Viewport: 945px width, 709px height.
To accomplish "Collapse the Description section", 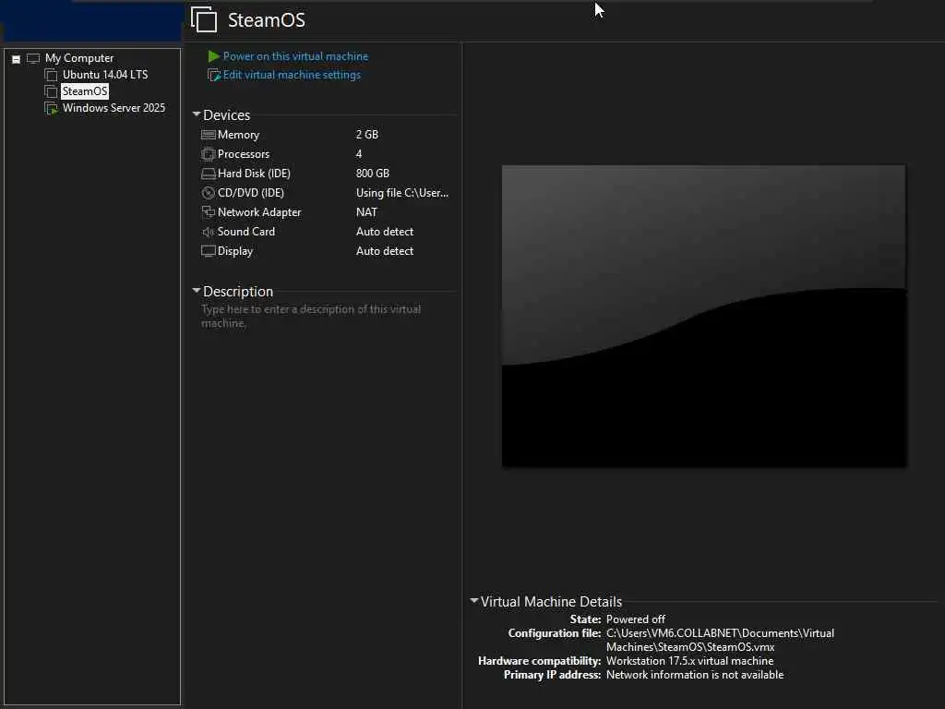I will 197,291.
